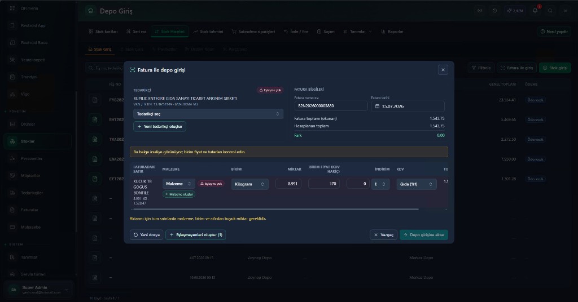Screen dimensions: 578x302
Task: Click the chef hat icon beside Depo Giriş
Action: coord(91,11)
